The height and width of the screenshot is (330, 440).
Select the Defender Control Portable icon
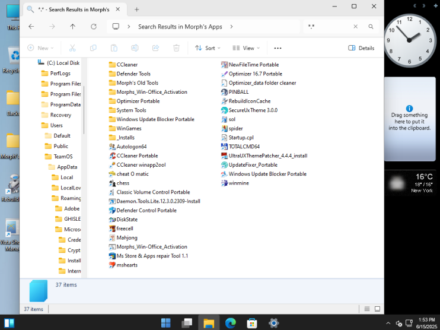pos(112,210)
